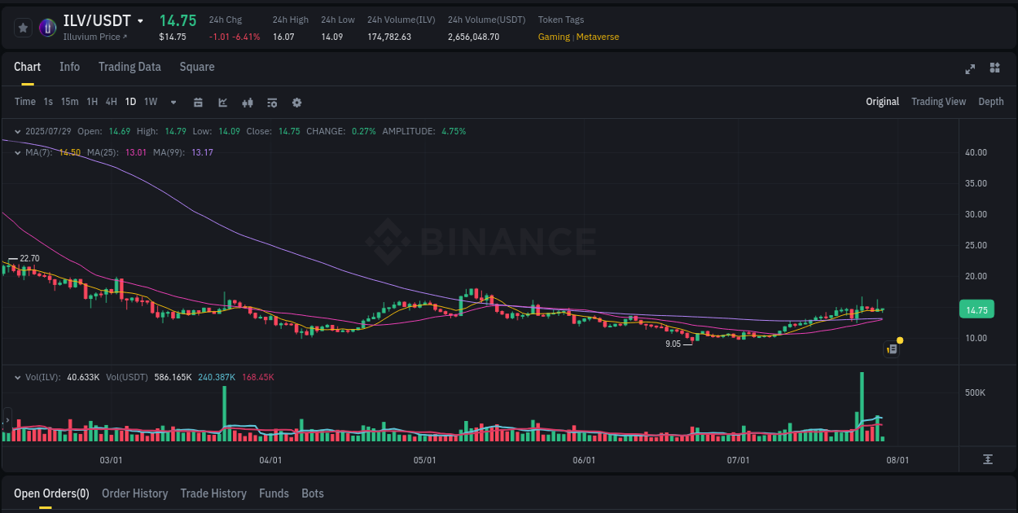
Task: Collapse the MA indicator row
Action: [x=17, y=152]
